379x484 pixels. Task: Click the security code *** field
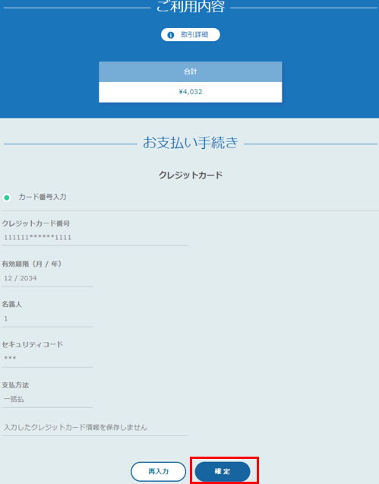(47, 359)
